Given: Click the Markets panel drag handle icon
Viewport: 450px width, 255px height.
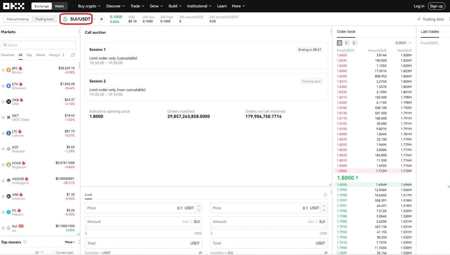Looking at the screenshot, I should pos(79,32).
